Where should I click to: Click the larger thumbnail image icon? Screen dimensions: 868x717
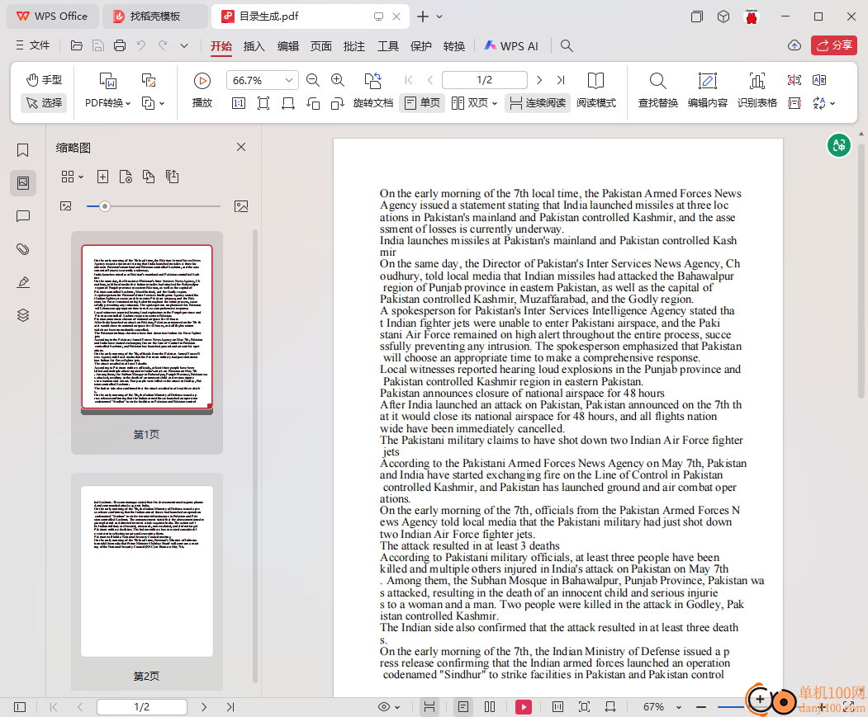pos(241,206)
